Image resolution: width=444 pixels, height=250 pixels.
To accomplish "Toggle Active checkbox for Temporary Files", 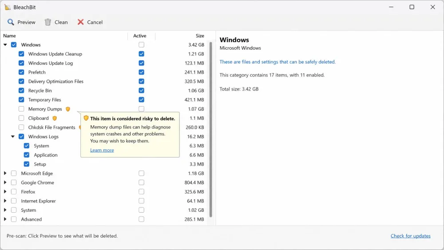I will click(141, 99).
